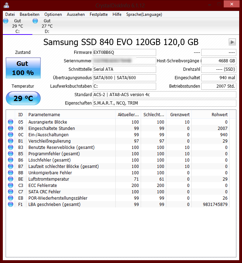This screenshot has height=263, width=242.
Task: Open the Aussehen menu
Action: 76,14
